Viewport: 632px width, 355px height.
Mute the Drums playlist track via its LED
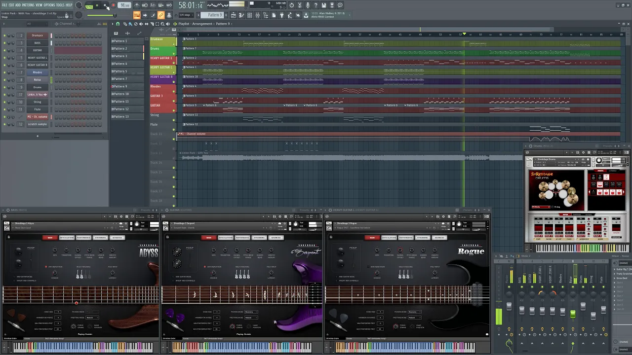(x=174, y=53)
